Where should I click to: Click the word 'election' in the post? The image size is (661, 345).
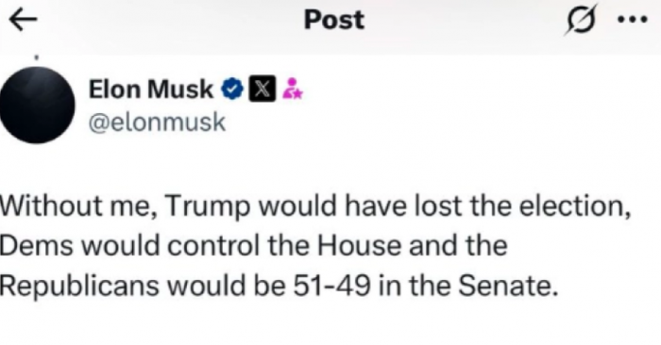572,206
